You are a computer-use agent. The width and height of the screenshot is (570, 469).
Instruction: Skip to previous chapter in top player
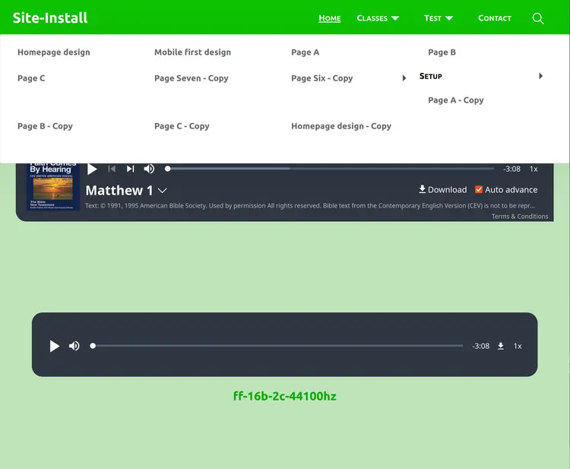click(x=112, y=169)
